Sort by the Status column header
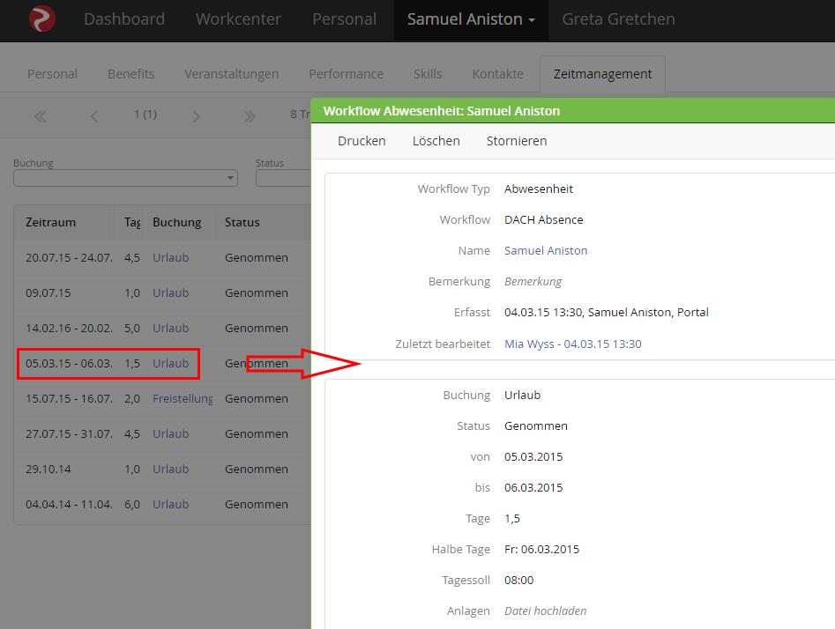Screen dimensions: 835x629 pyautogui.click(x=242, y=222)
